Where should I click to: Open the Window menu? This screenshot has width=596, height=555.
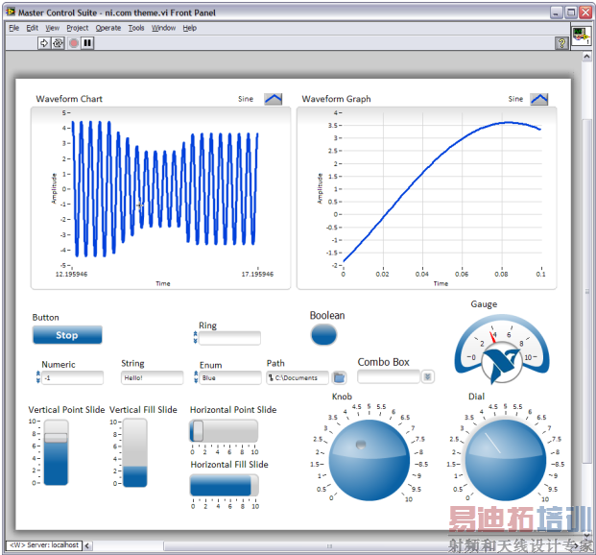(163, 28)
